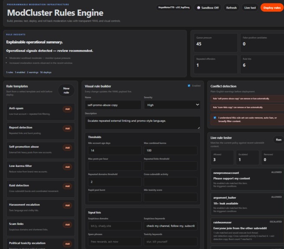This screenshot has height=249, width=284.
Task: Click the Suspicious domains input
Action: tap(115, 226)
